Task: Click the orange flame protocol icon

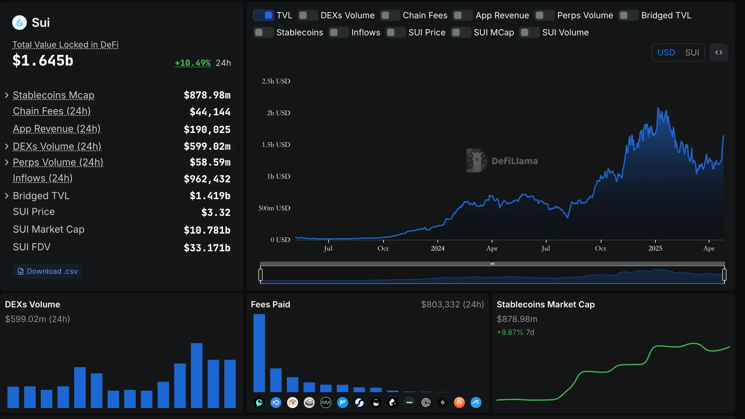Action: pyautogui.click(x=459, y=403)
